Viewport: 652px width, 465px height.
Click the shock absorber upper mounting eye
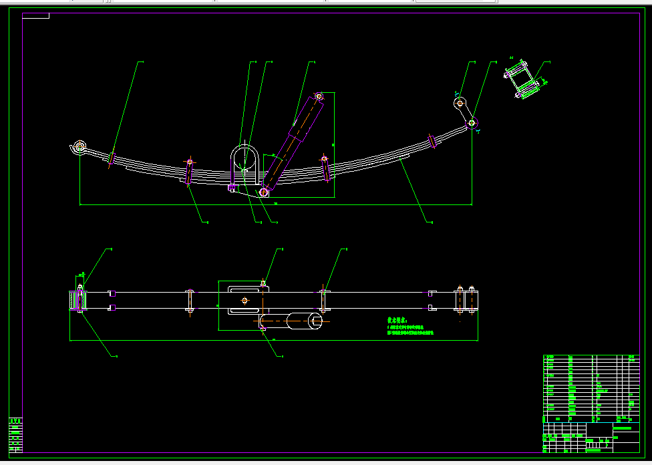click(x=319, y=96)
